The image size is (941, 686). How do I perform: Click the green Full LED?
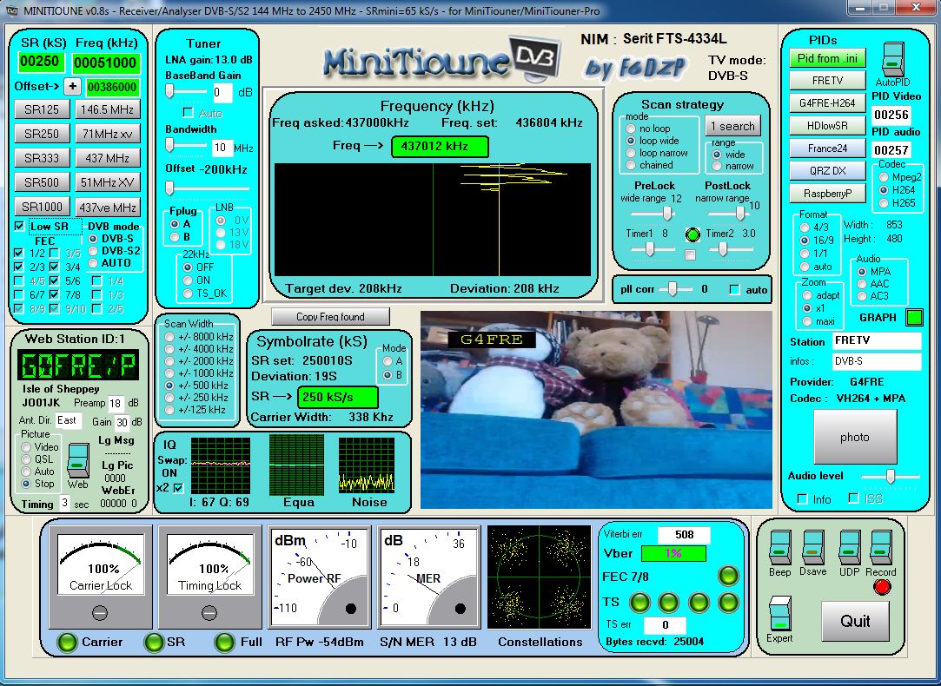[x=224, y=643]
